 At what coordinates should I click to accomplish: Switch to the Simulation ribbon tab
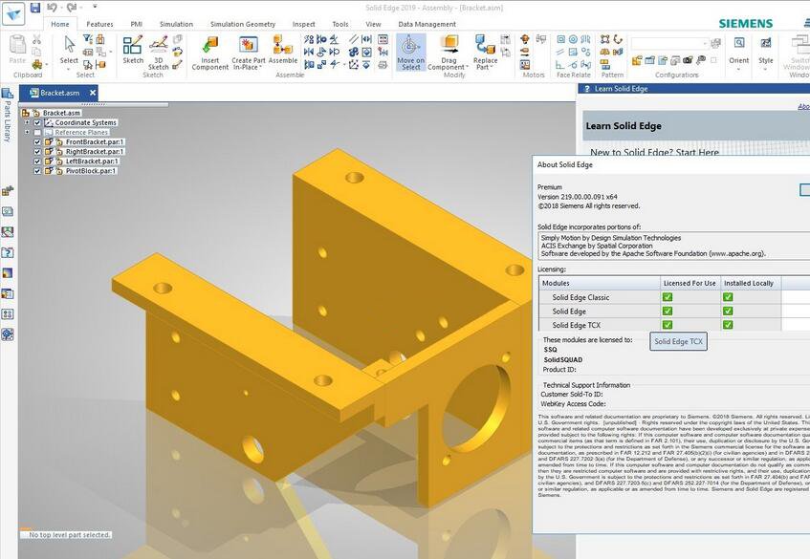click(x=176, y=24)
